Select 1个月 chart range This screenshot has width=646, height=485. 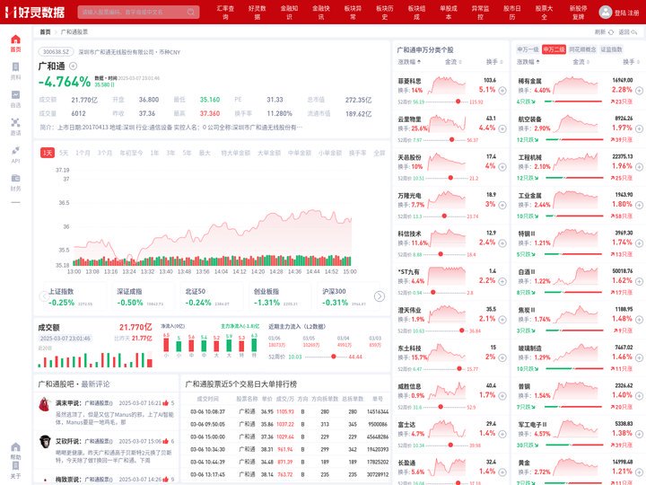pyautogui.click(x=83, y=153)
